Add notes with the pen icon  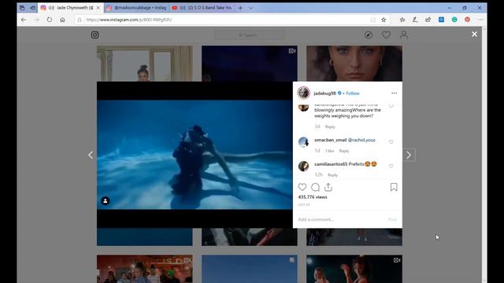[415, 20]
